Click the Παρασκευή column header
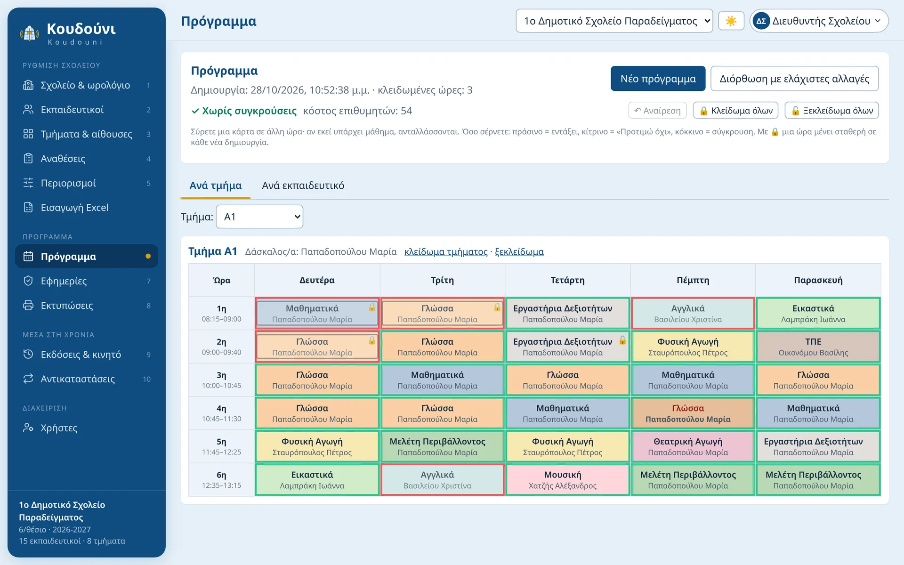This screenshot has height=565, width=904. (818, 280)
